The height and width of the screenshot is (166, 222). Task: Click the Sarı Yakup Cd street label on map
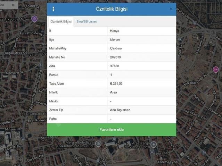(x=195, y=115)
